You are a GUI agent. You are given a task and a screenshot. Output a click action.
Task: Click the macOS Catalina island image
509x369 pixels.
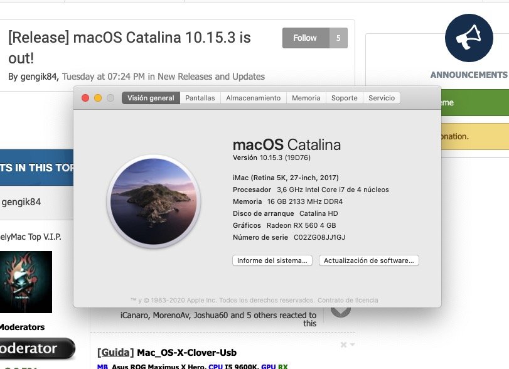click(x=154, y=201)
